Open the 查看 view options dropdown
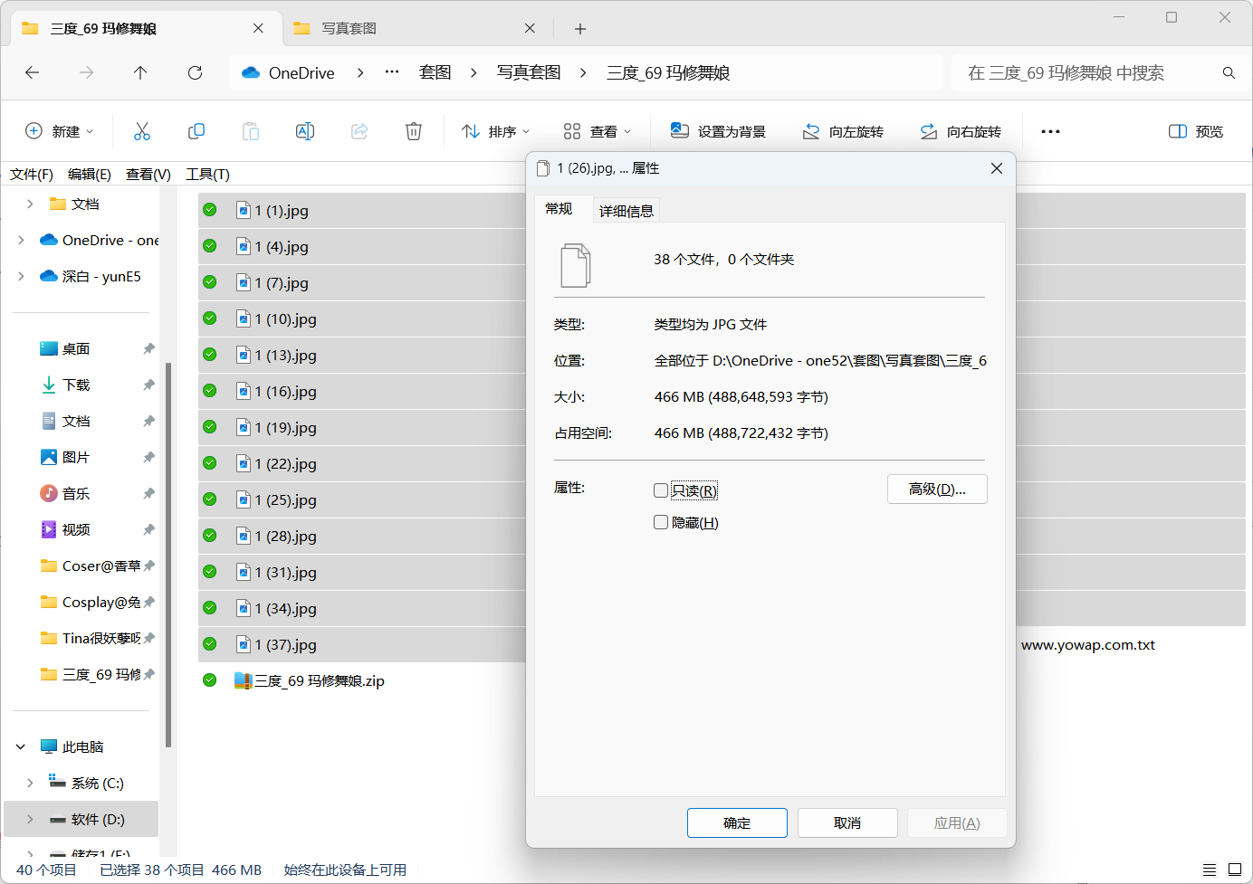This screenshot has width=1253, height=884. click(596, 131)
